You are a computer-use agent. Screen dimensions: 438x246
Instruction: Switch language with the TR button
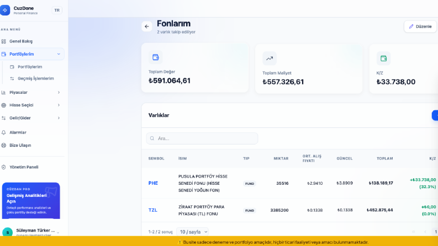pos(57,10)
